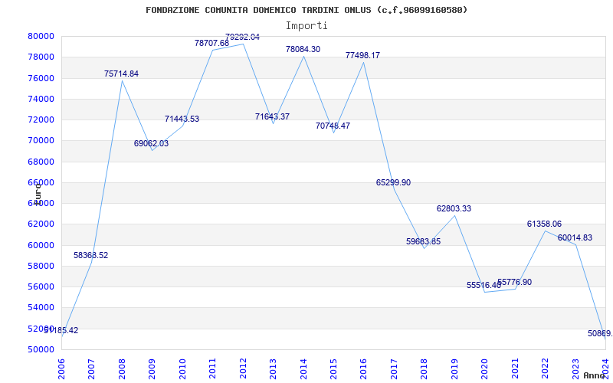Click x-axis year label 2014

303,369
